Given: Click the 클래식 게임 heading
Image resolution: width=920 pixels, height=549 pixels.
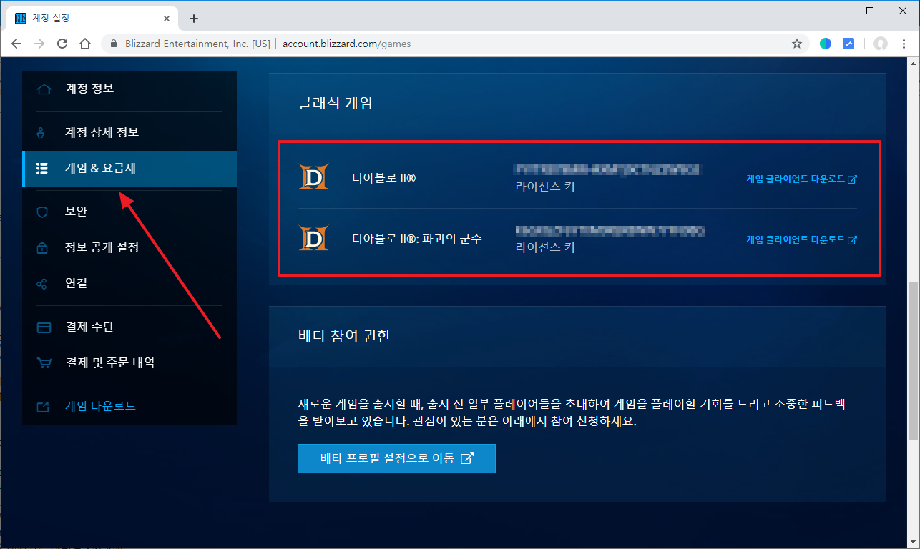Looking at the screenshot, I should 335,103.
